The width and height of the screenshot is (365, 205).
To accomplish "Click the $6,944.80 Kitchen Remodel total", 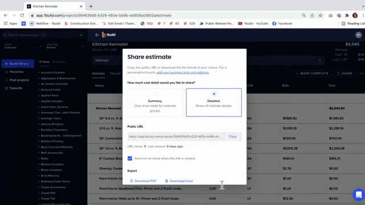I will pos(337,108).
